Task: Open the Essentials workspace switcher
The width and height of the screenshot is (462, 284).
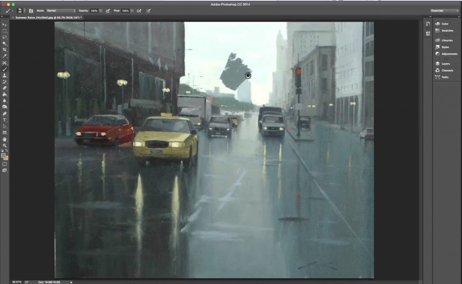Action: 444,10
